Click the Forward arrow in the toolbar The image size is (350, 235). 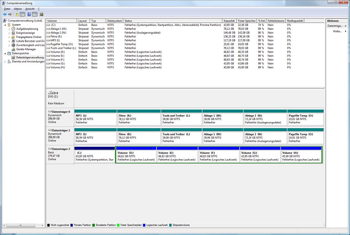pyautogui.click(x=10, y=15)
